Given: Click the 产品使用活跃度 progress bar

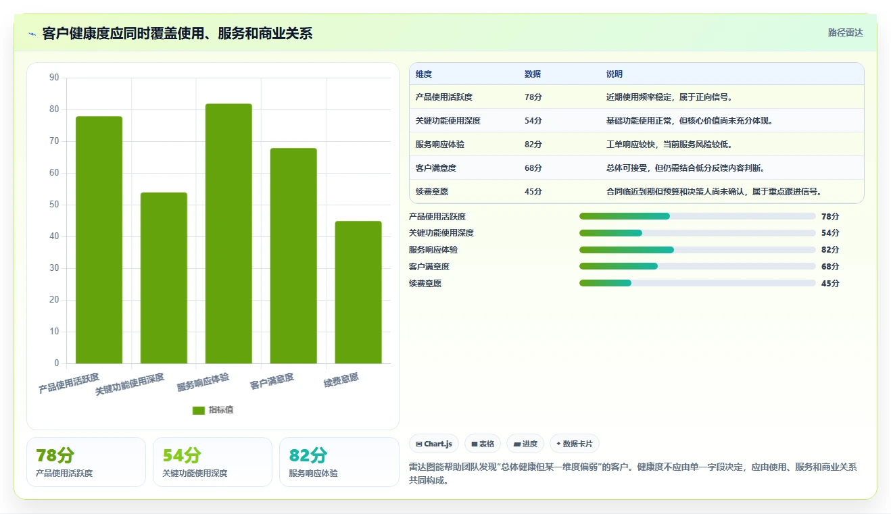Looking at the screenshot, I should point(698,216).
